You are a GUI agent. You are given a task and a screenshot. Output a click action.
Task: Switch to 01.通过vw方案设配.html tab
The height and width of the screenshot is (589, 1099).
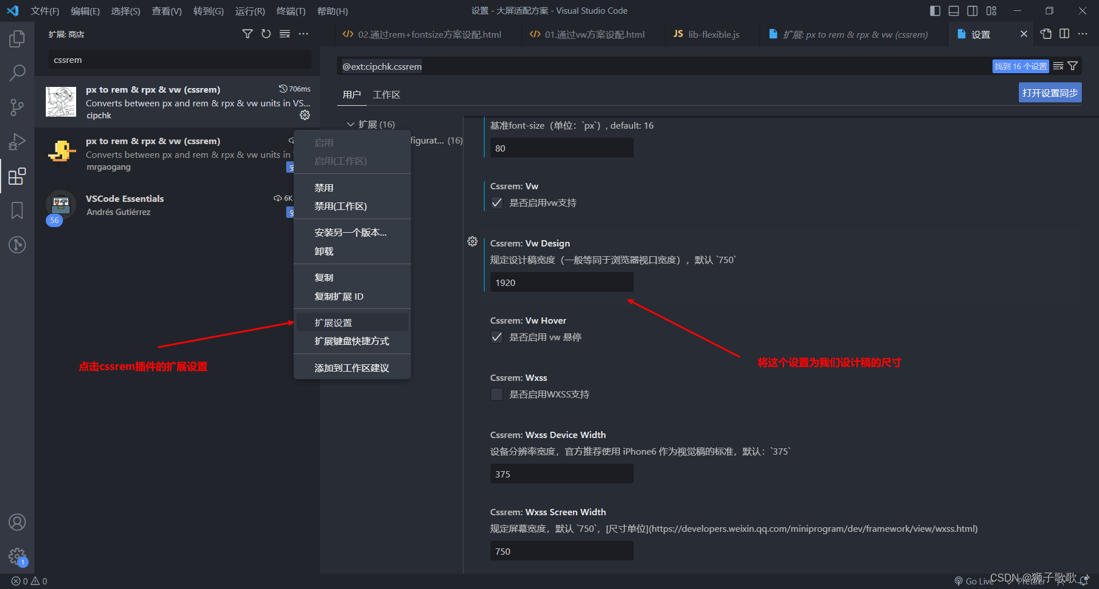pyautogui.click(x=594, y=34)
